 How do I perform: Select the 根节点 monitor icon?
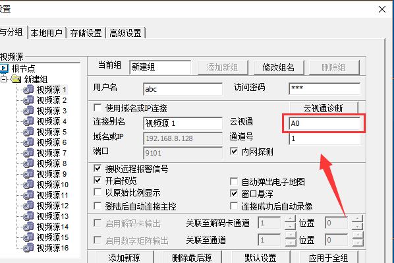[4, 69]
